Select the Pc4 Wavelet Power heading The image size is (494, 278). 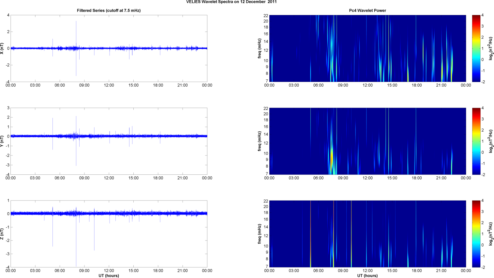tap(367, 10)
